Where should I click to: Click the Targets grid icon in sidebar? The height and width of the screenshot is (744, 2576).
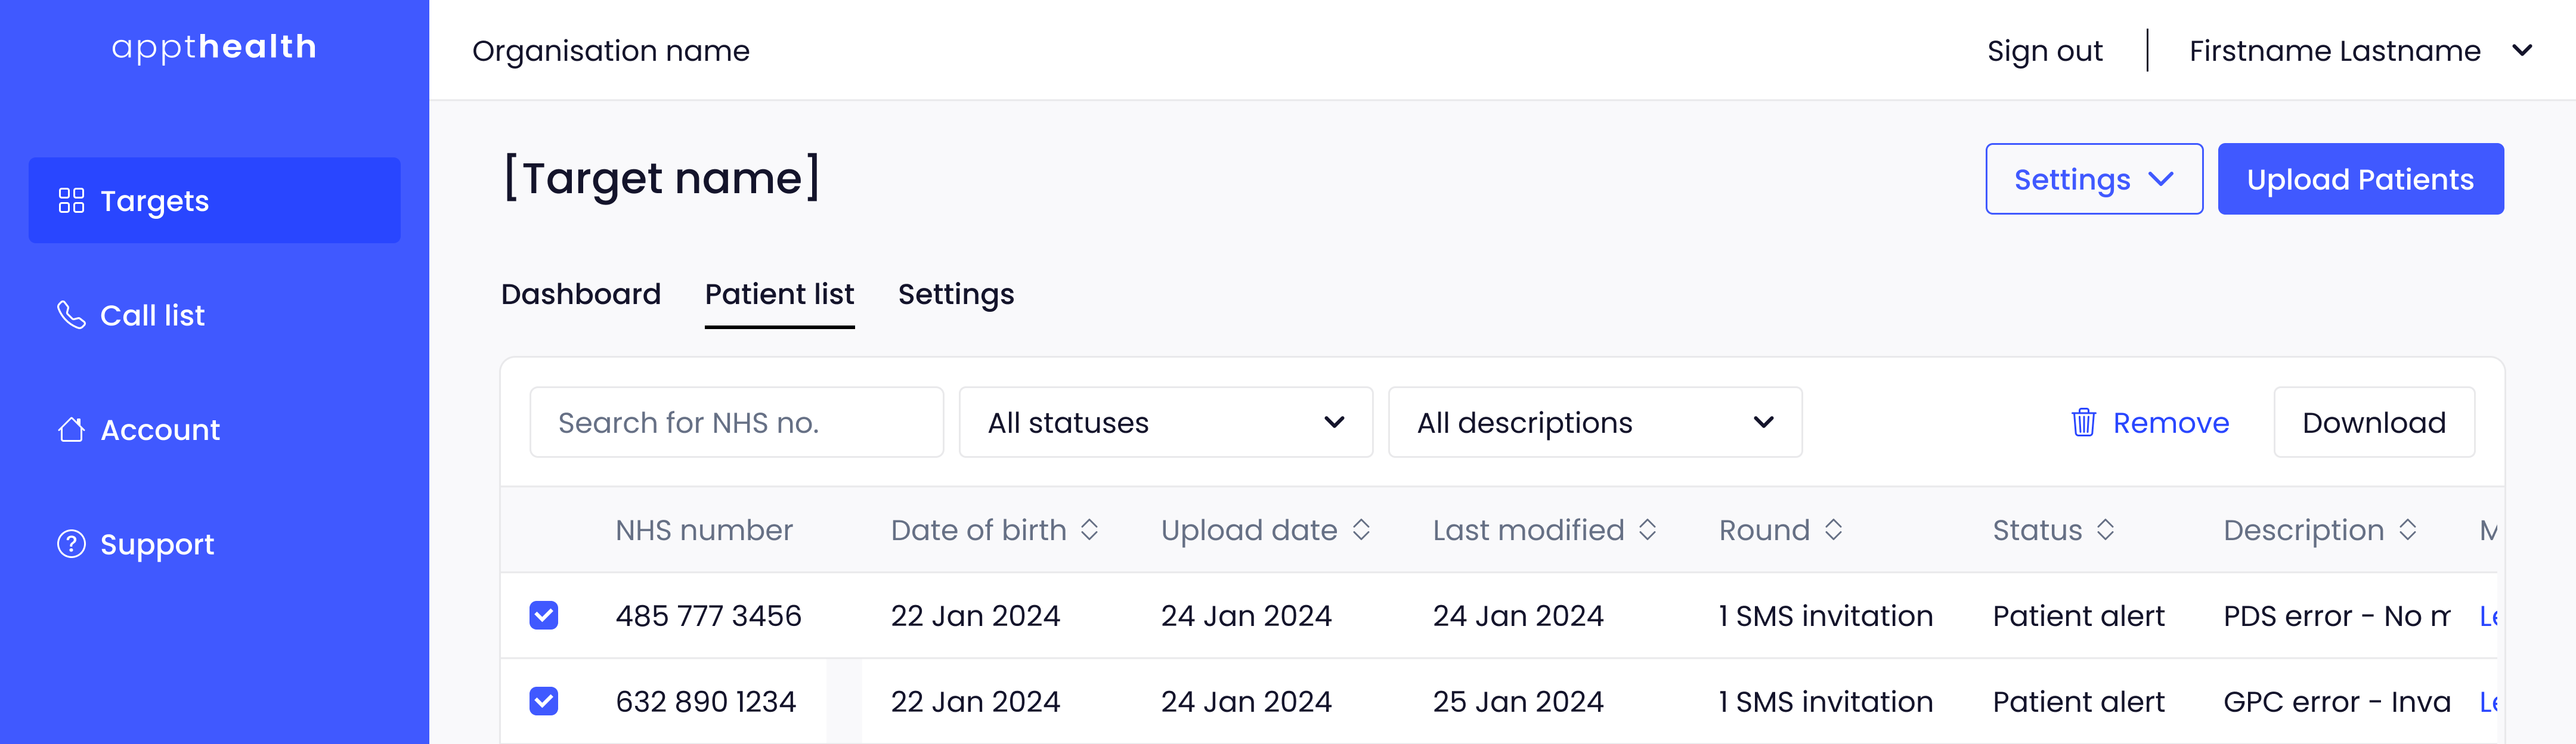point(71,201)
